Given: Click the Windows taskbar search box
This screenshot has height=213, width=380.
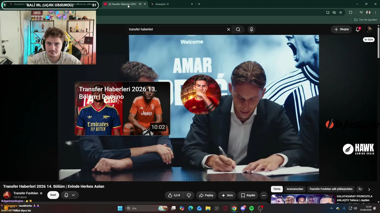Looking at the screenshot, I should pyautogui.click(x=147, y=208).
